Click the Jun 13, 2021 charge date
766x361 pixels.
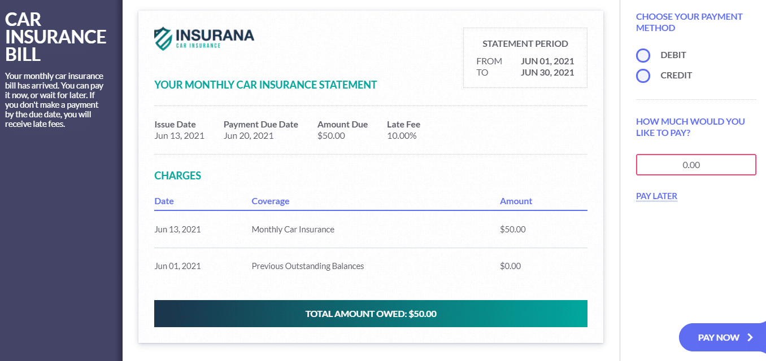coord(177,230)
